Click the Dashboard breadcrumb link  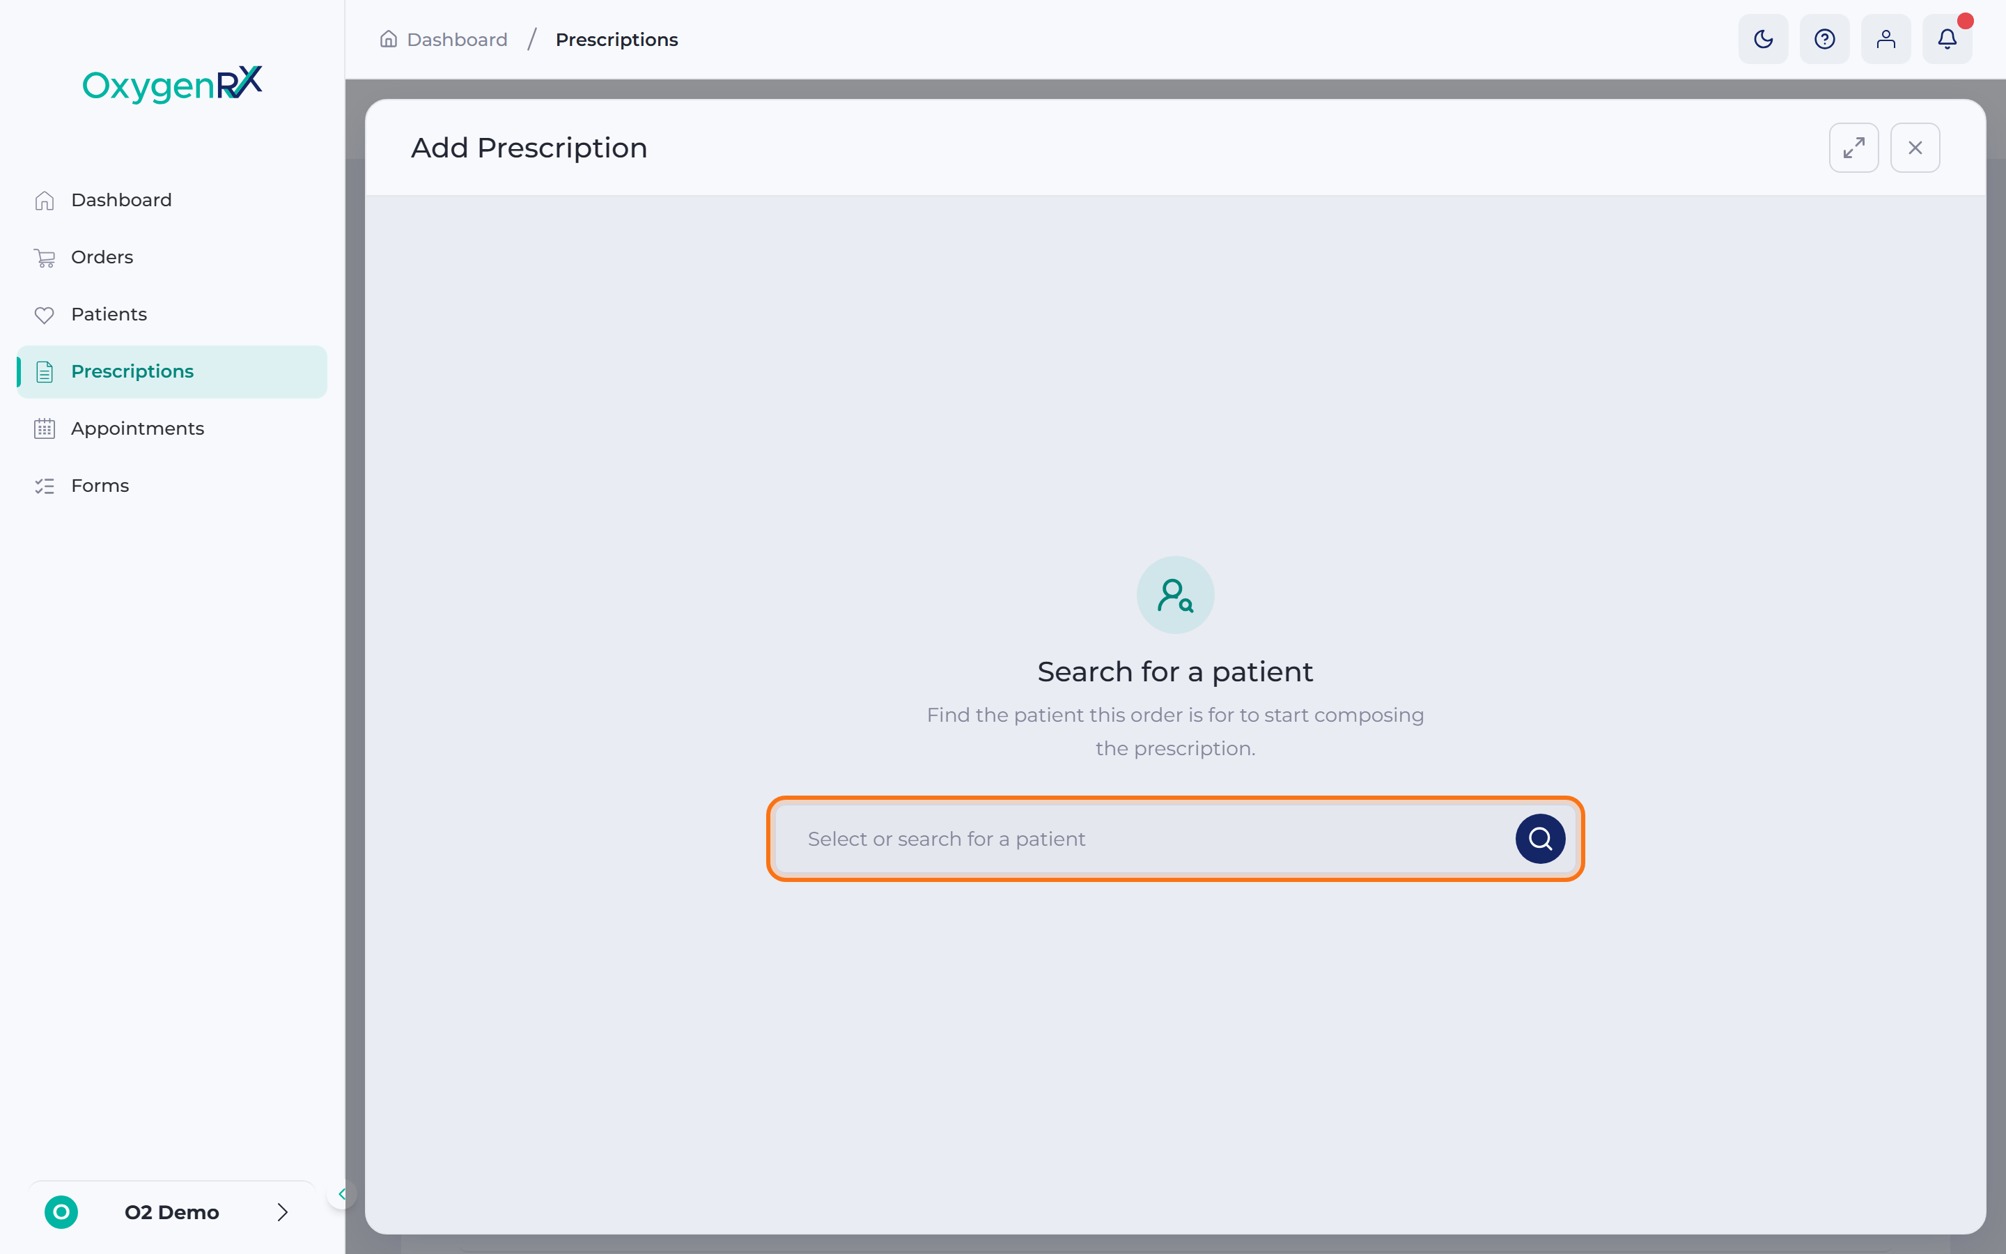[457, 40]
